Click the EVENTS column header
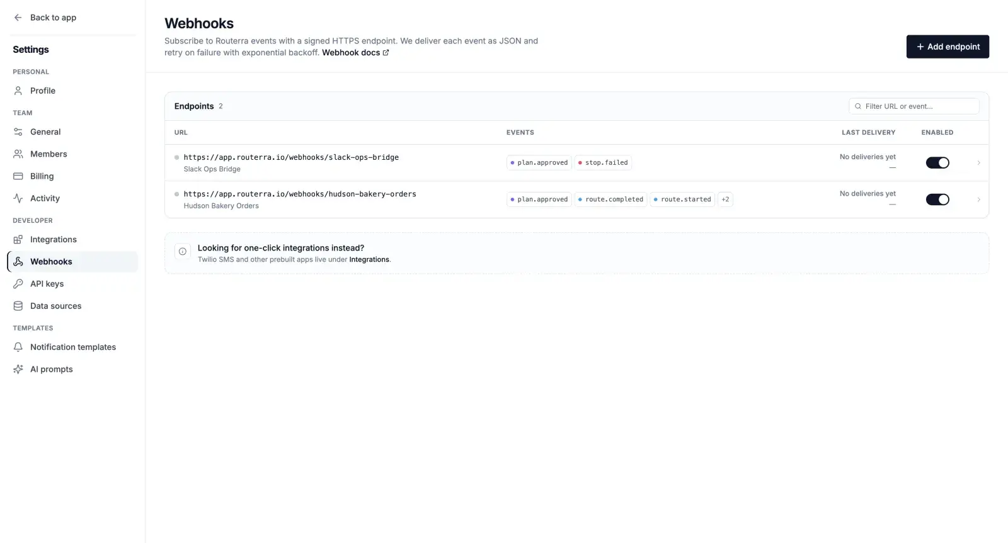This screenshot has width=1008, height=543. point(520,133)
